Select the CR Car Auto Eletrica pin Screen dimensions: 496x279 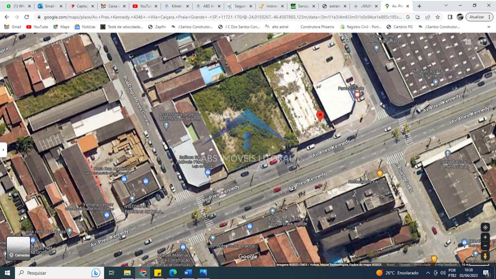(272, 211)
